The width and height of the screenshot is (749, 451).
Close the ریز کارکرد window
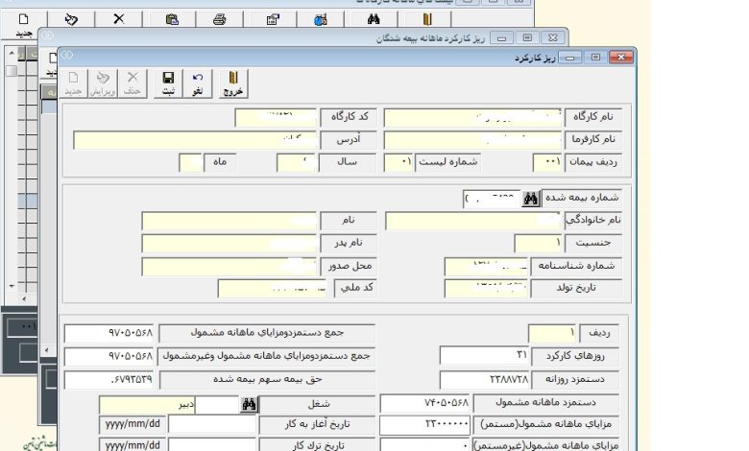pos(622,59)
